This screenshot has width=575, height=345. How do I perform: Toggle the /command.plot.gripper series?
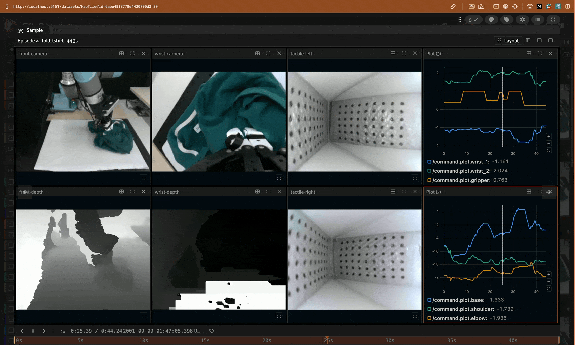(x=429, y=180)
